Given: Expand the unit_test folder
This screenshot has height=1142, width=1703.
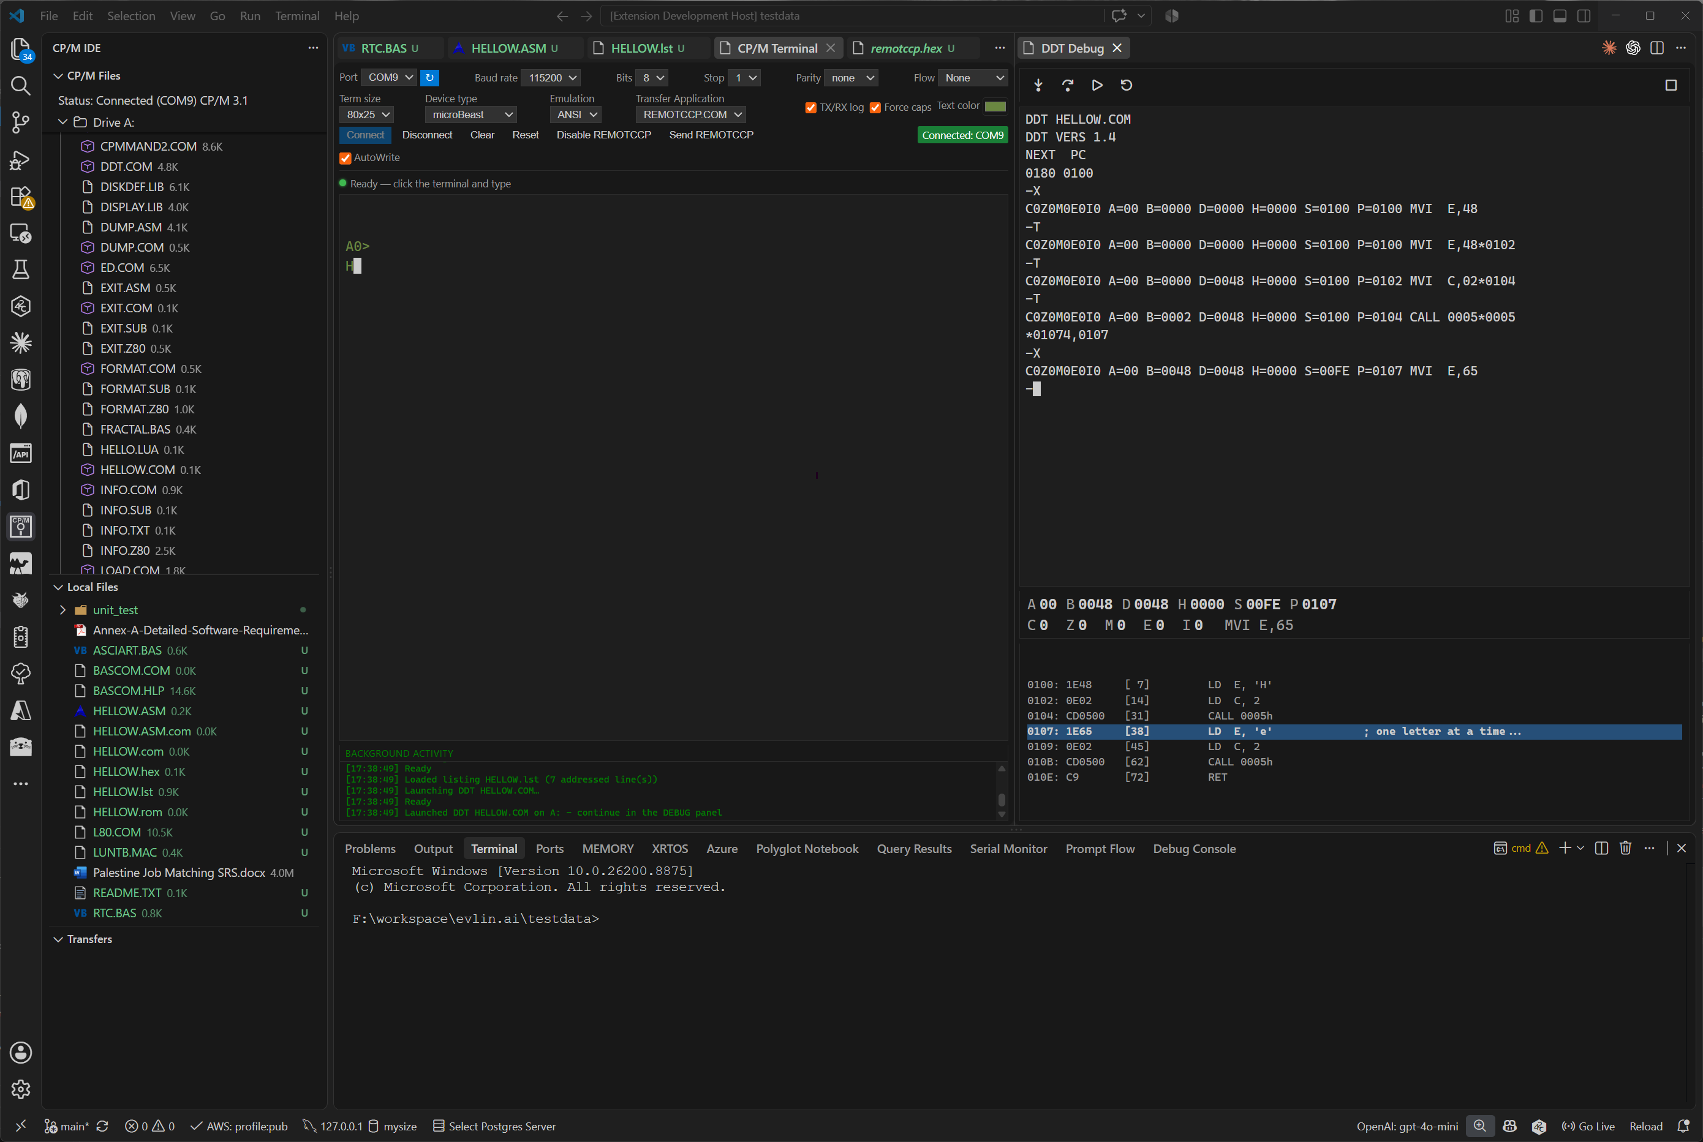Looking at the screenshot, I should point(62,610).
